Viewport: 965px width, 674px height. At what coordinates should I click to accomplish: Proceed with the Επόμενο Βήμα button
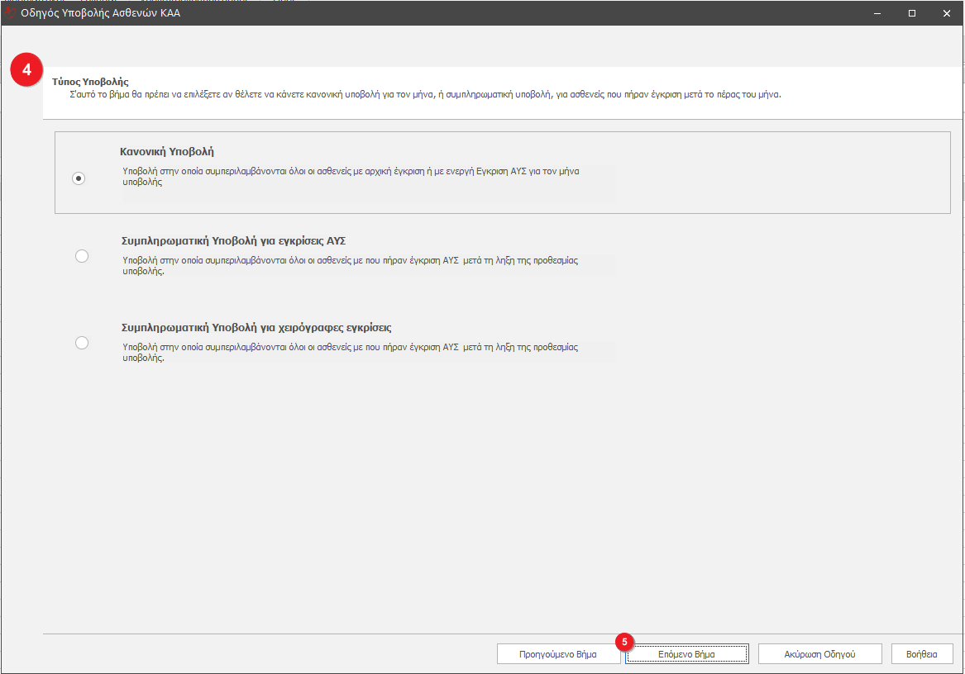coord(686,653)
